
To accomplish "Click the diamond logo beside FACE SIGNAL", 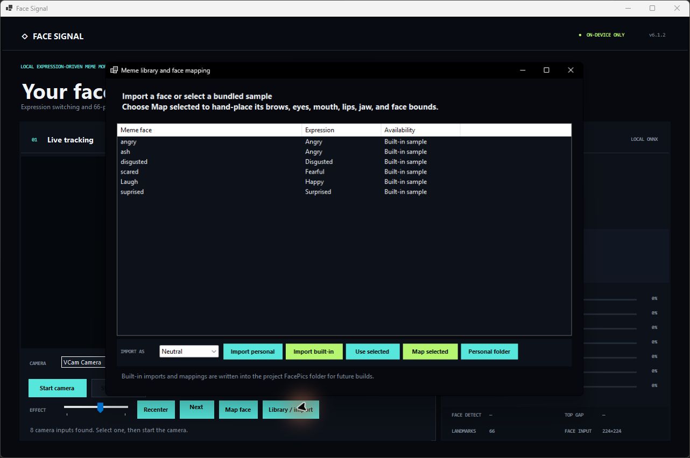I will click(24, 37).
